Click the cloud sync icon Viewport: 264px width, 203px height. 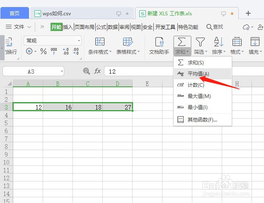coord(246,27)
